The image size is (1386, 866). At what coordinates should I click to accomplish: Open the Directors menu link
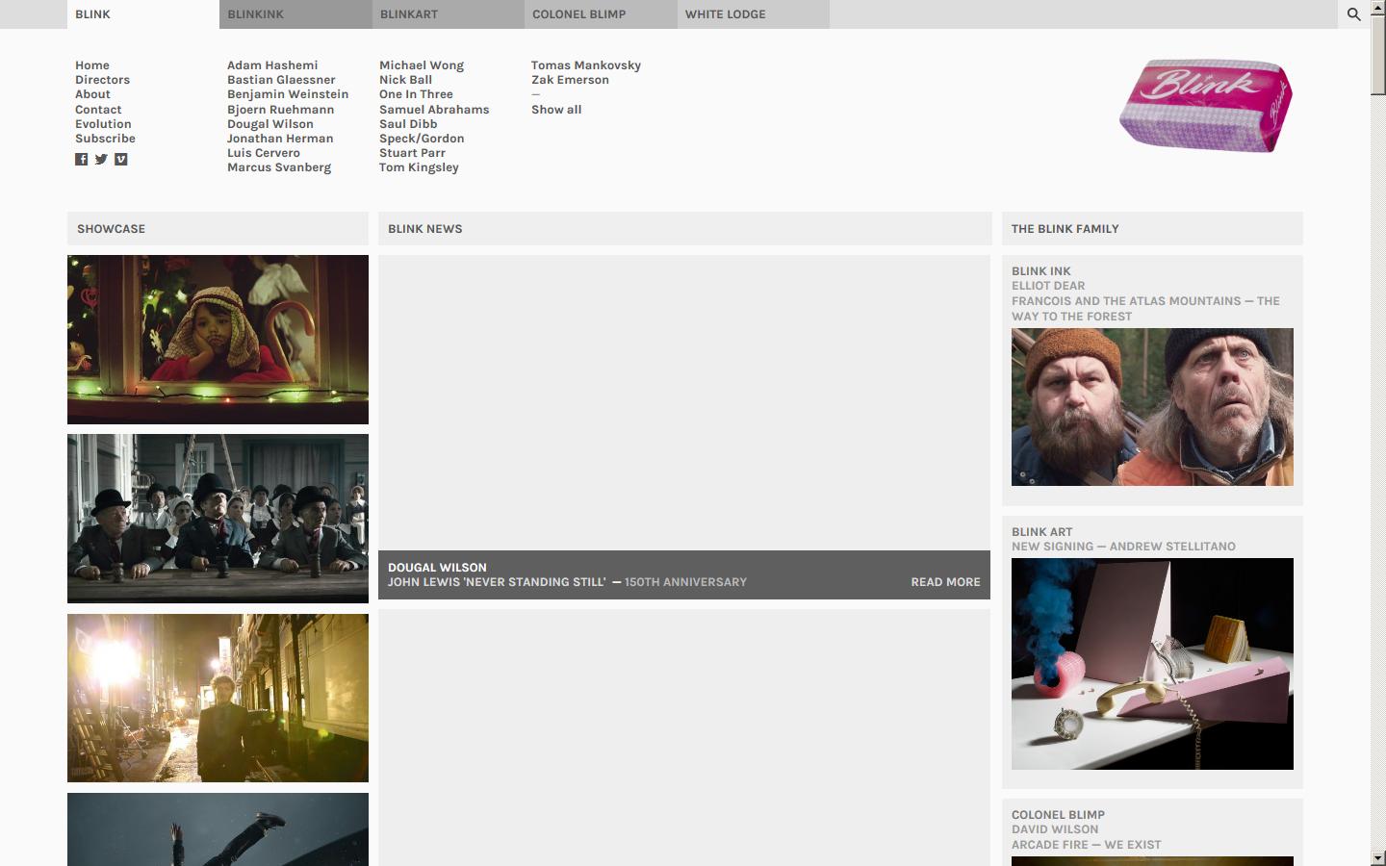(x=102, y=80)
